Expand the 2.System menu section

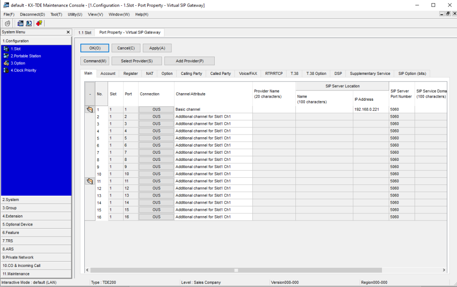pos(36,200)
